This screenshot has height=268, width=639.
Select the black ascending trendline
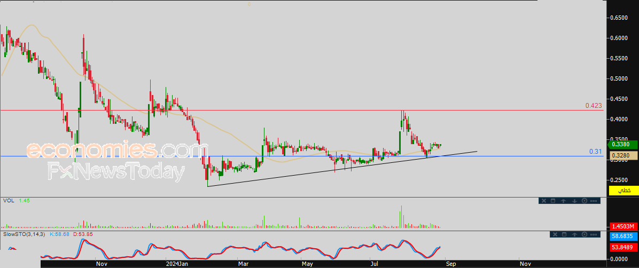342,169
